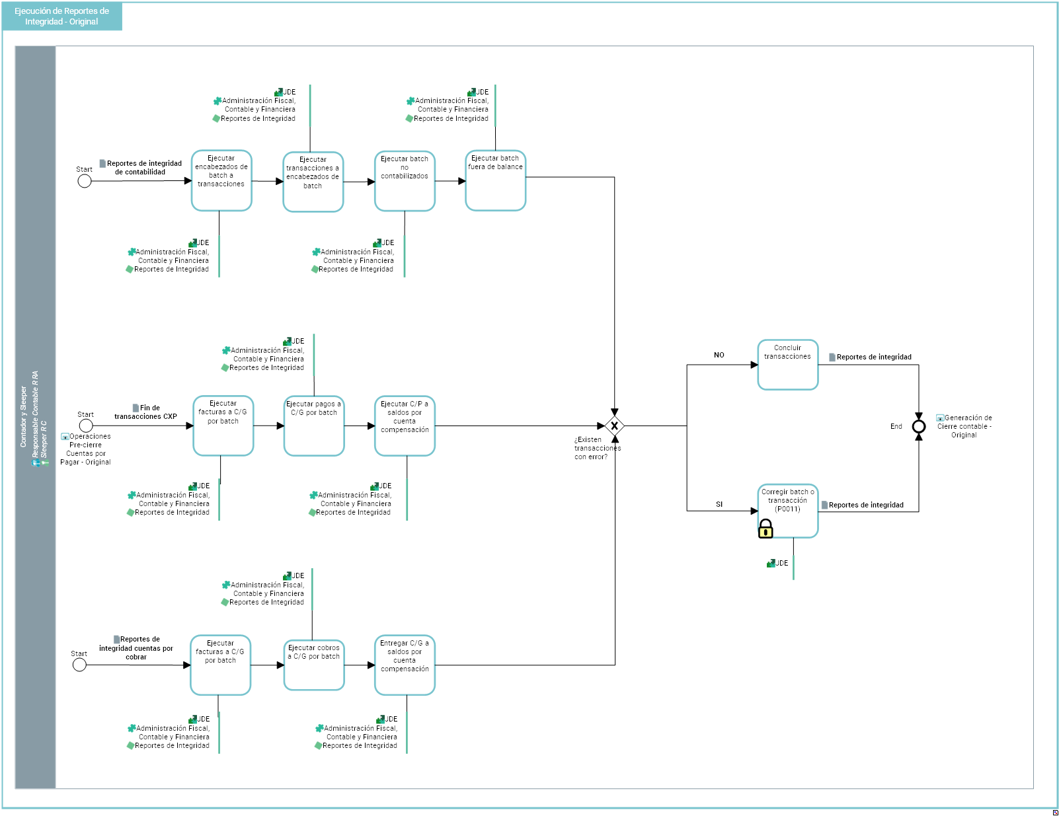Select the 'Ejecutar cobros a C/G por batch' task
1059x816 pixels.
[314, 665]
